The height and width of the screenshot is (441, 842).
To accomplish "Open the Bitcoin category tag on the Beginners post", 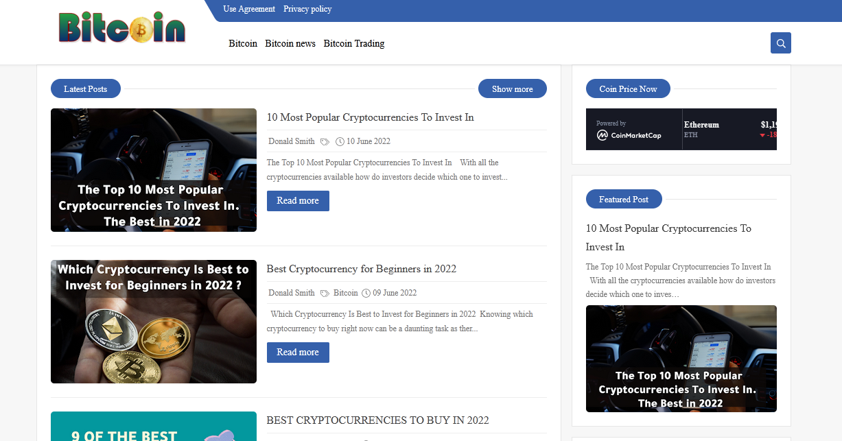I will [x=346, y=293].
